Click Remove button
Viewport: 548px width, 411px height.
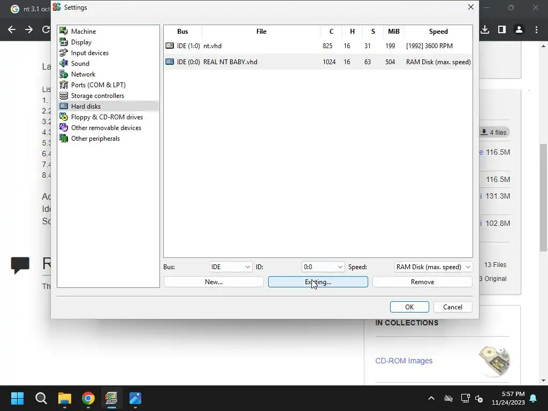point(422,281)
